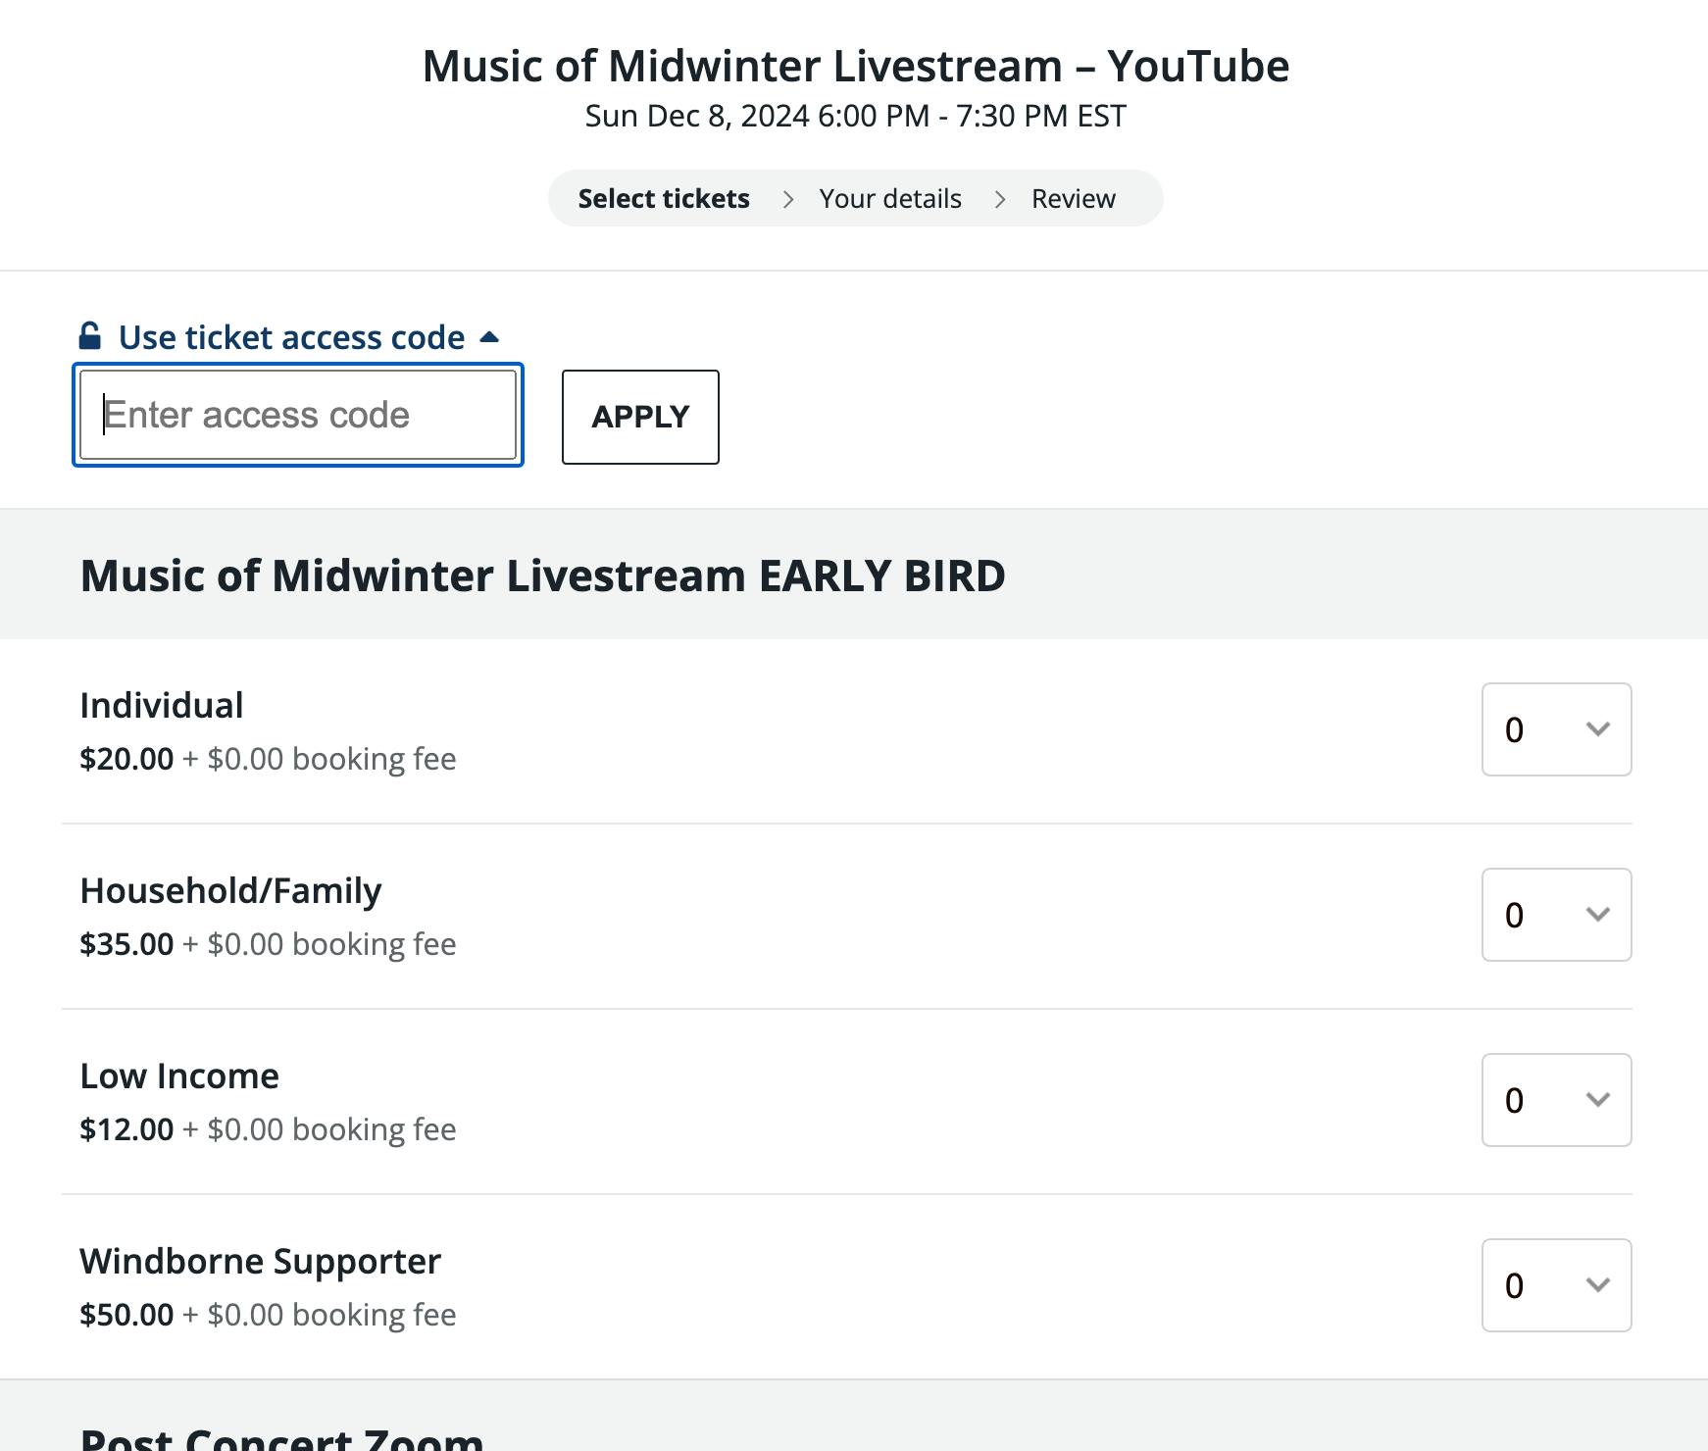Collapse access code section via caret arrow
This screenshot has height=1451, width=1708.
point(489,337)
